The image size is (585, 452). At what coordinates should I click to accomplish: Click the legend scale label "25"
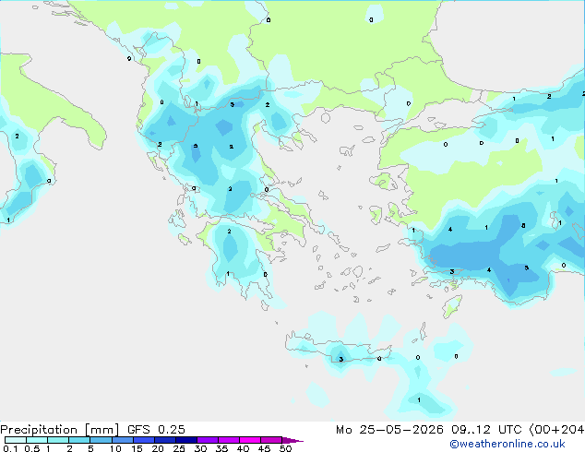tap(179, 448)
